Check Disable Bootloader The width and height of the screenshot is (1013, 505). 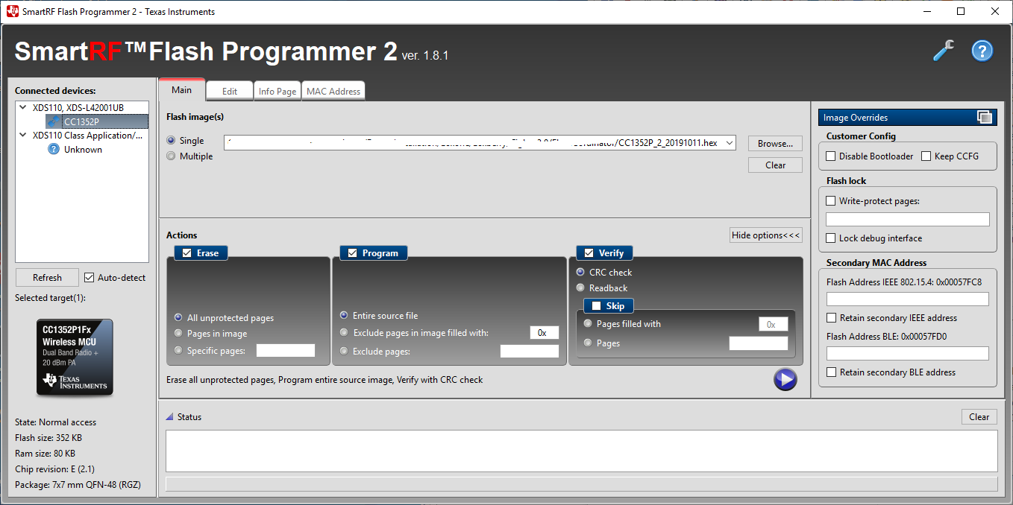pos(831,156)
